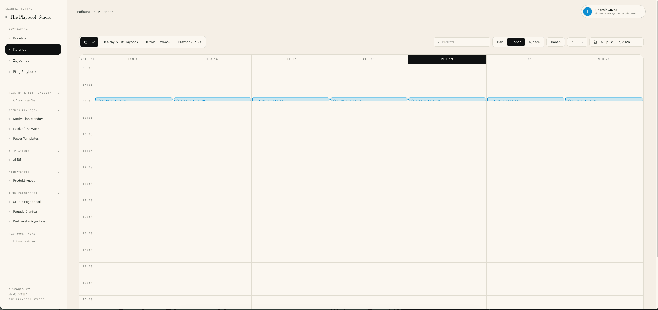Switch to Tjedan view
Image resolution: width=658 pixels, height=310 pixels.
click(x=516, y=42)
